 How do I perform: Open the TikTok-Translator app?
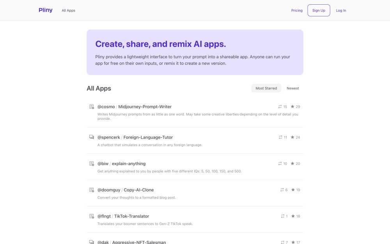pyautogui.click(x=131, y=216)
